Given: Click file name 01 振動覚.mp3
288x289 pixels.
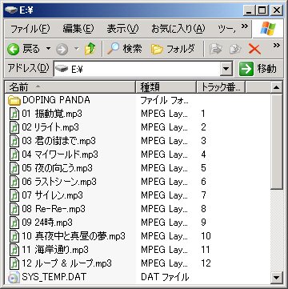Looking at the screenshot, I should [52, 114].
